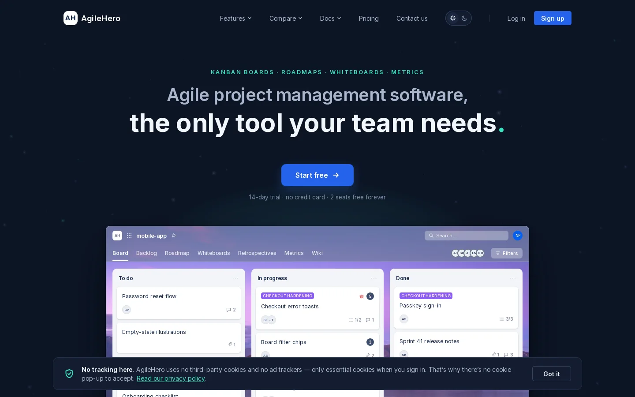Open the Filters button on the board
The image size is (635, 397).
(x=507, y=253)
